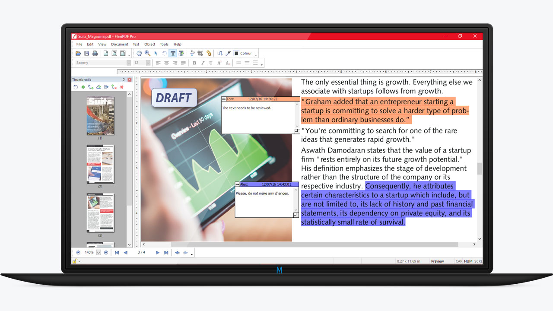
Task: Activate the Zoom magnifier tool
Action: pyautogui.click(x=147, y=54)
